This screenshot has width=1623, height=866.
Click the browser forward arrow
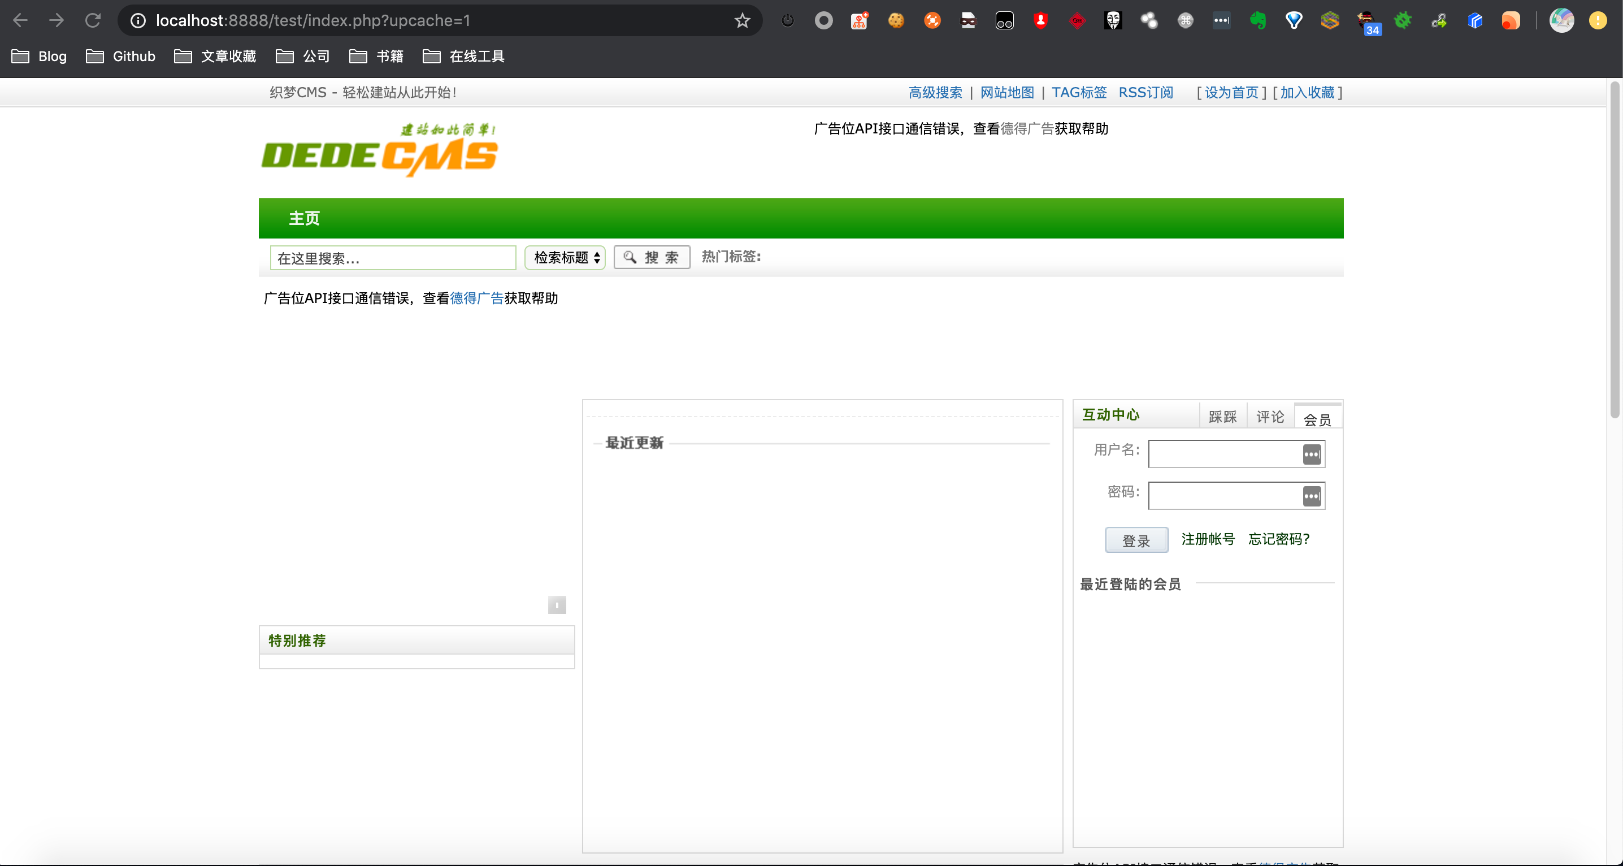coord(57,21)
